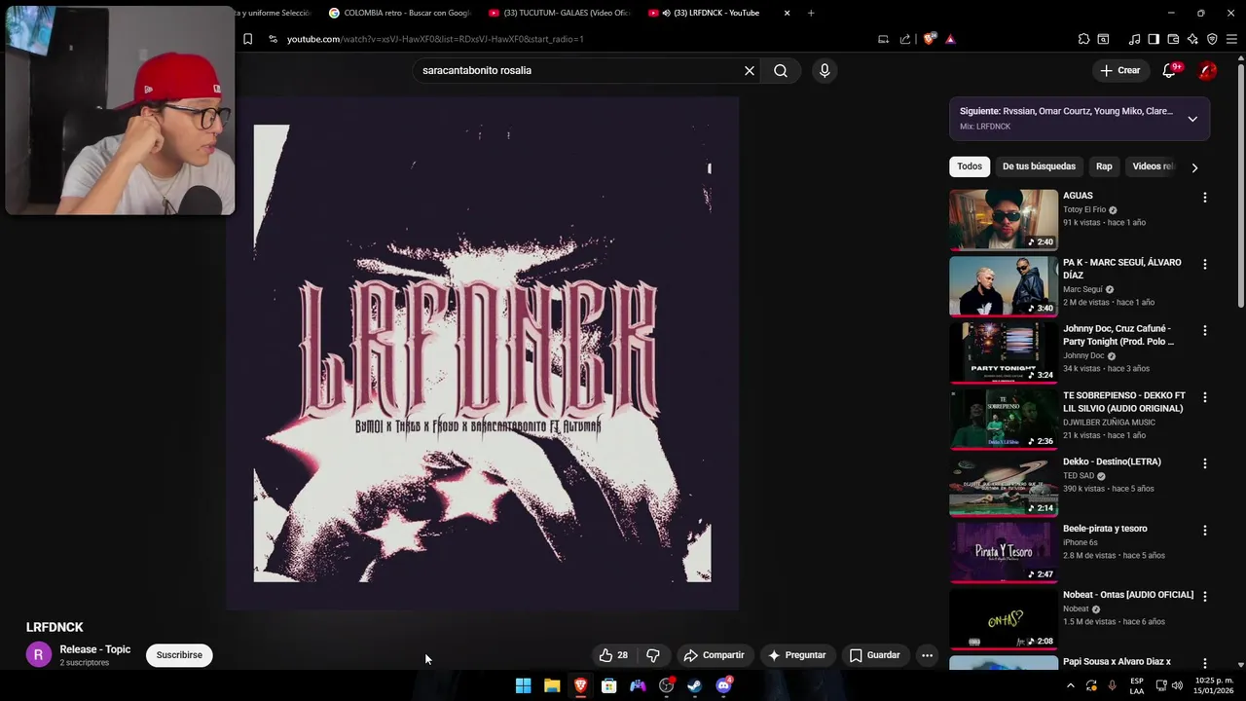Open Windows Start menu
Screen dimensions: 1246x701
(524, 685)
